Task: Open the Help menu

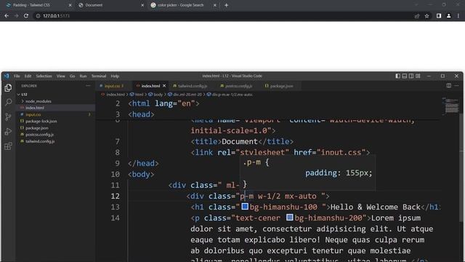Action: click(x=115, y=76)
